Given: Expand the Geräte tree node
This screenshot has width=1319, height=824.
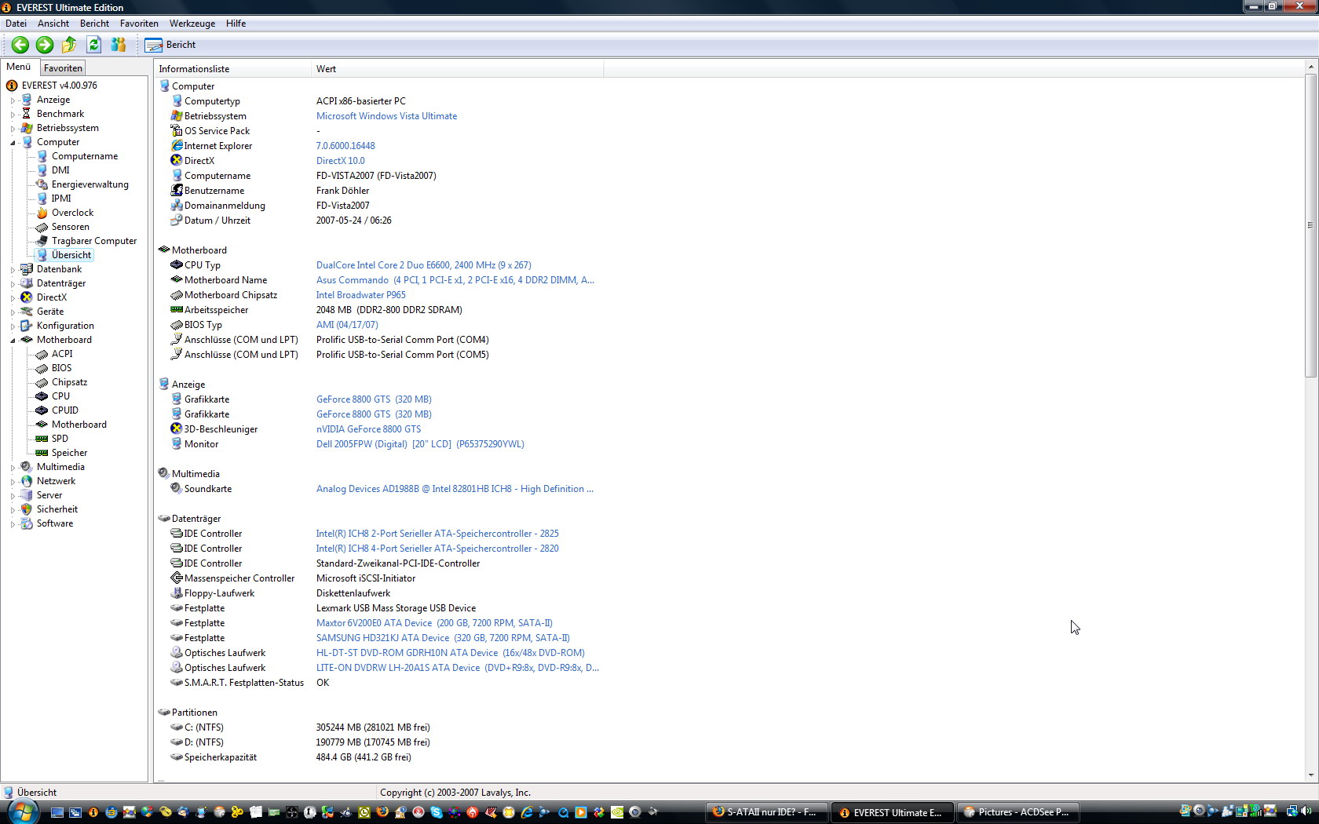Looking at the screenshot, I should (x=13, y=312).
